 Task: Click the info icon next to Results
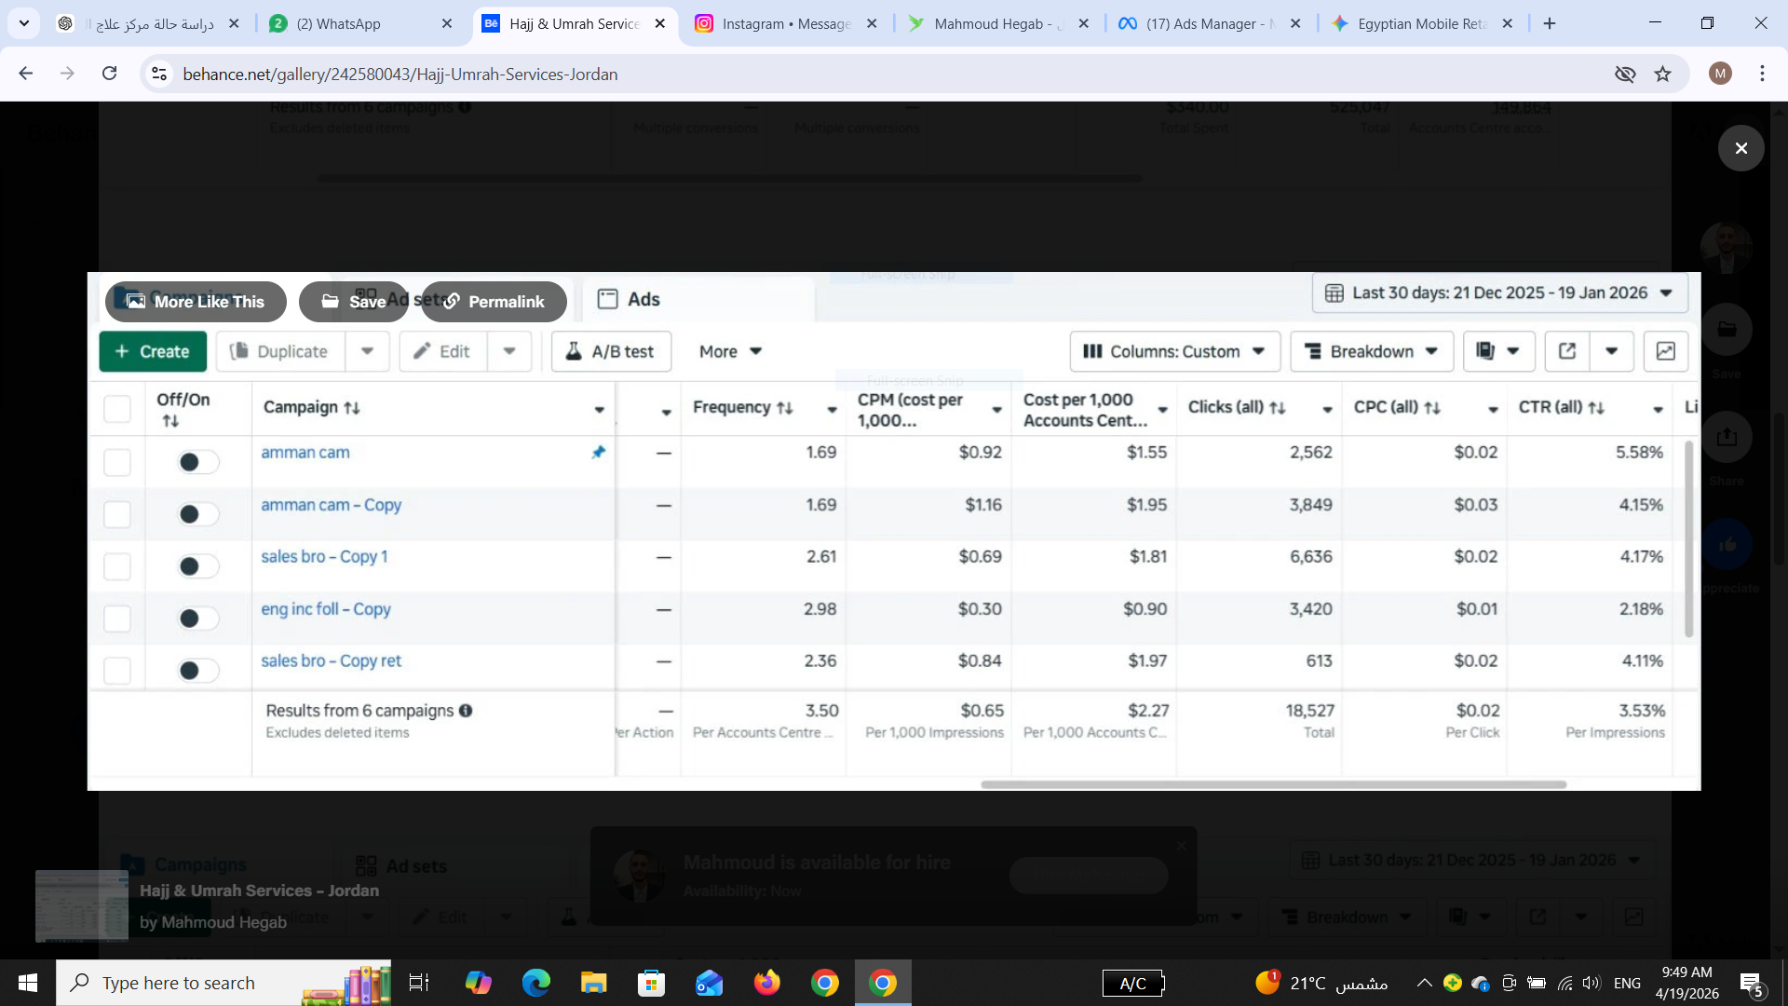[466, 711]
